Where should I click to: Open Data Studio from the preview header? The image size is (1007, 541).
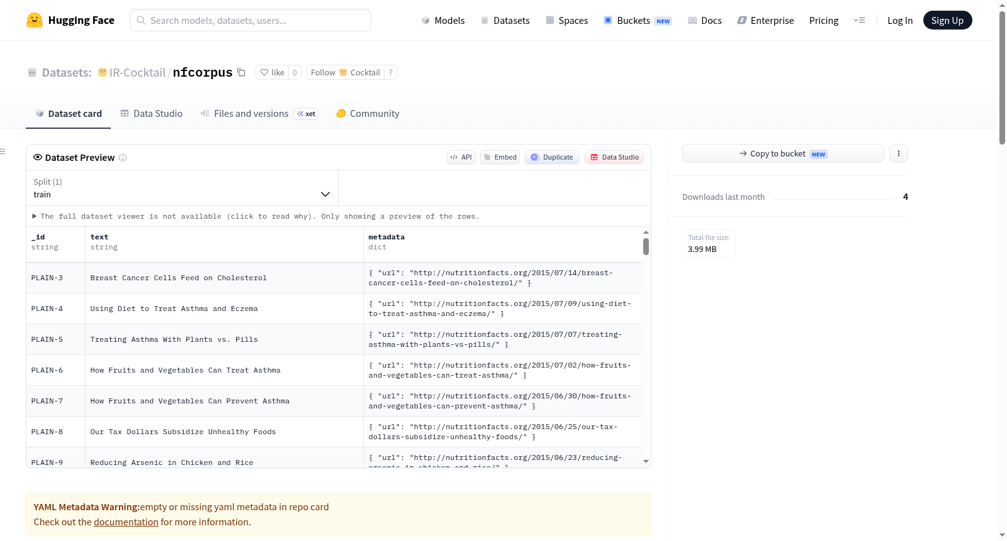(614, 157)
